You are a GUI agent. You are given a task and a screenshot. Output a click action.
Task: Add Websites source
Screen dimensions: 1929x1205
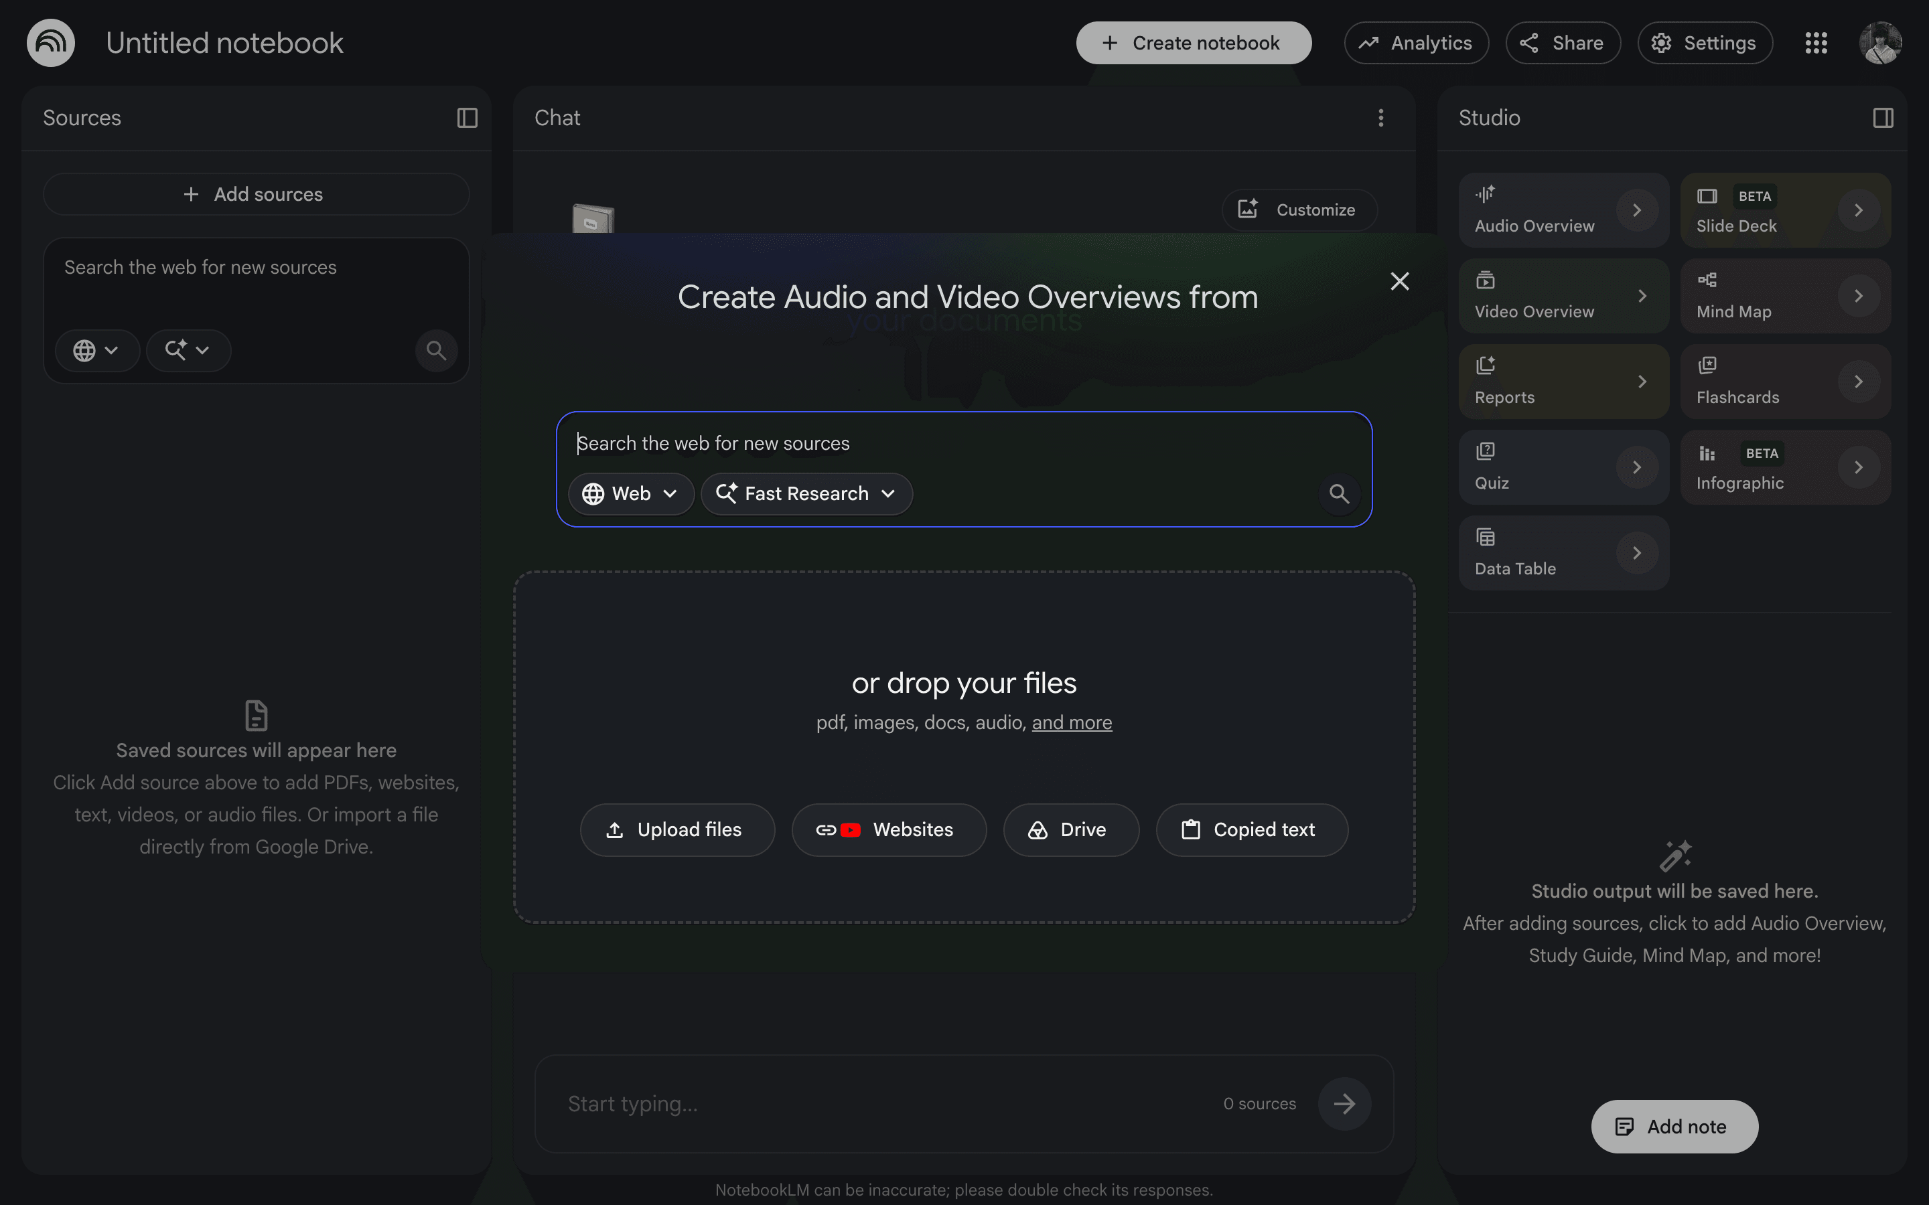click(x=888, y=829)
